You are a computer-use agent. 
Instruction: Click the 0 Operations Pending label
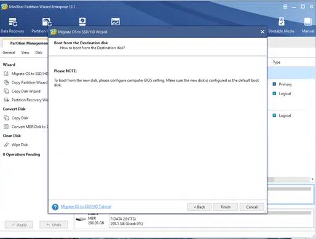[22, 154]
